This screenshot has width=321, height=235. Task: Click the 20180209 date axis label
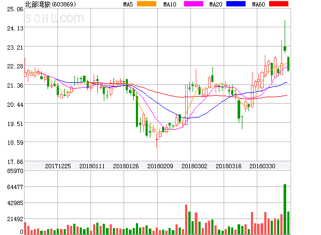(160, 166)
